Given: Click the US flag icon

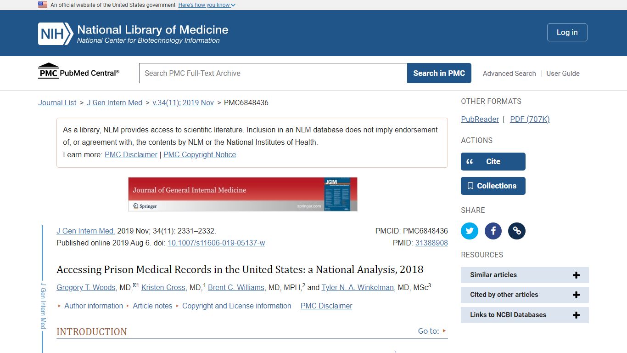Looking at the screenshot, I should tap(43, 5).
